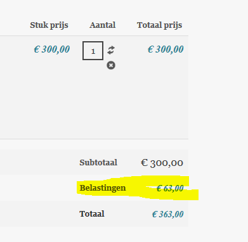This screenshot has width=248, height=242.
Task: Click the bold Totaal label
Action: click(x=92, y=213)
